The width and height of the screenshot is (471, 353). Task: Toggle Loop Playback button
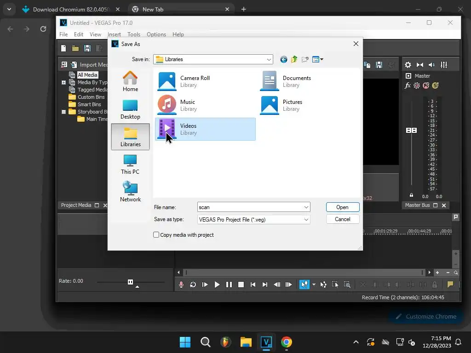point(193,285)
